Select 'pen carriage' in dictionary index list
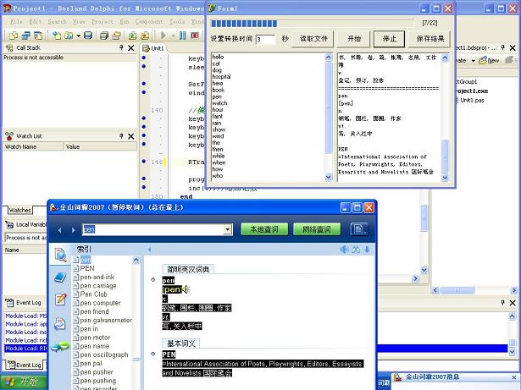The height and width of the screenshot is (390, 521). [x=98, y=285]
